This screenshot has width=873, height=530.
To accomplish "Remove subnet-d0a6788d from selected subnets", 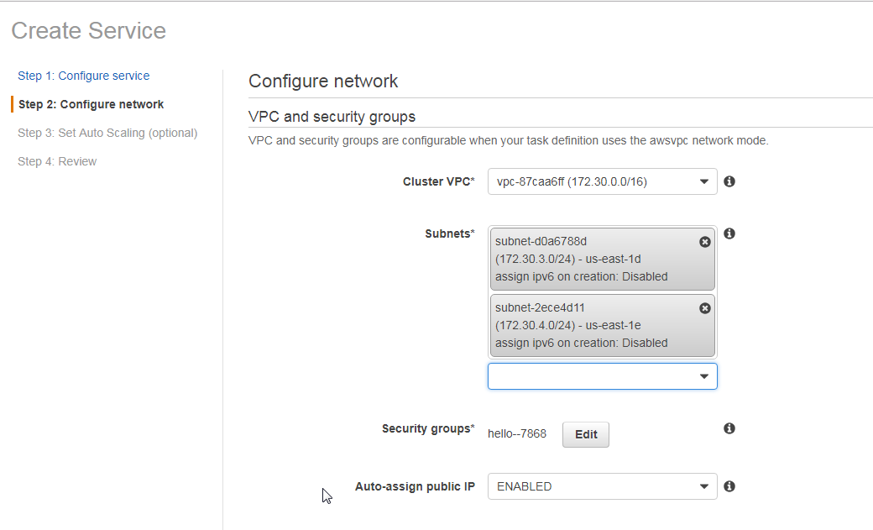I will click(705, 242).
